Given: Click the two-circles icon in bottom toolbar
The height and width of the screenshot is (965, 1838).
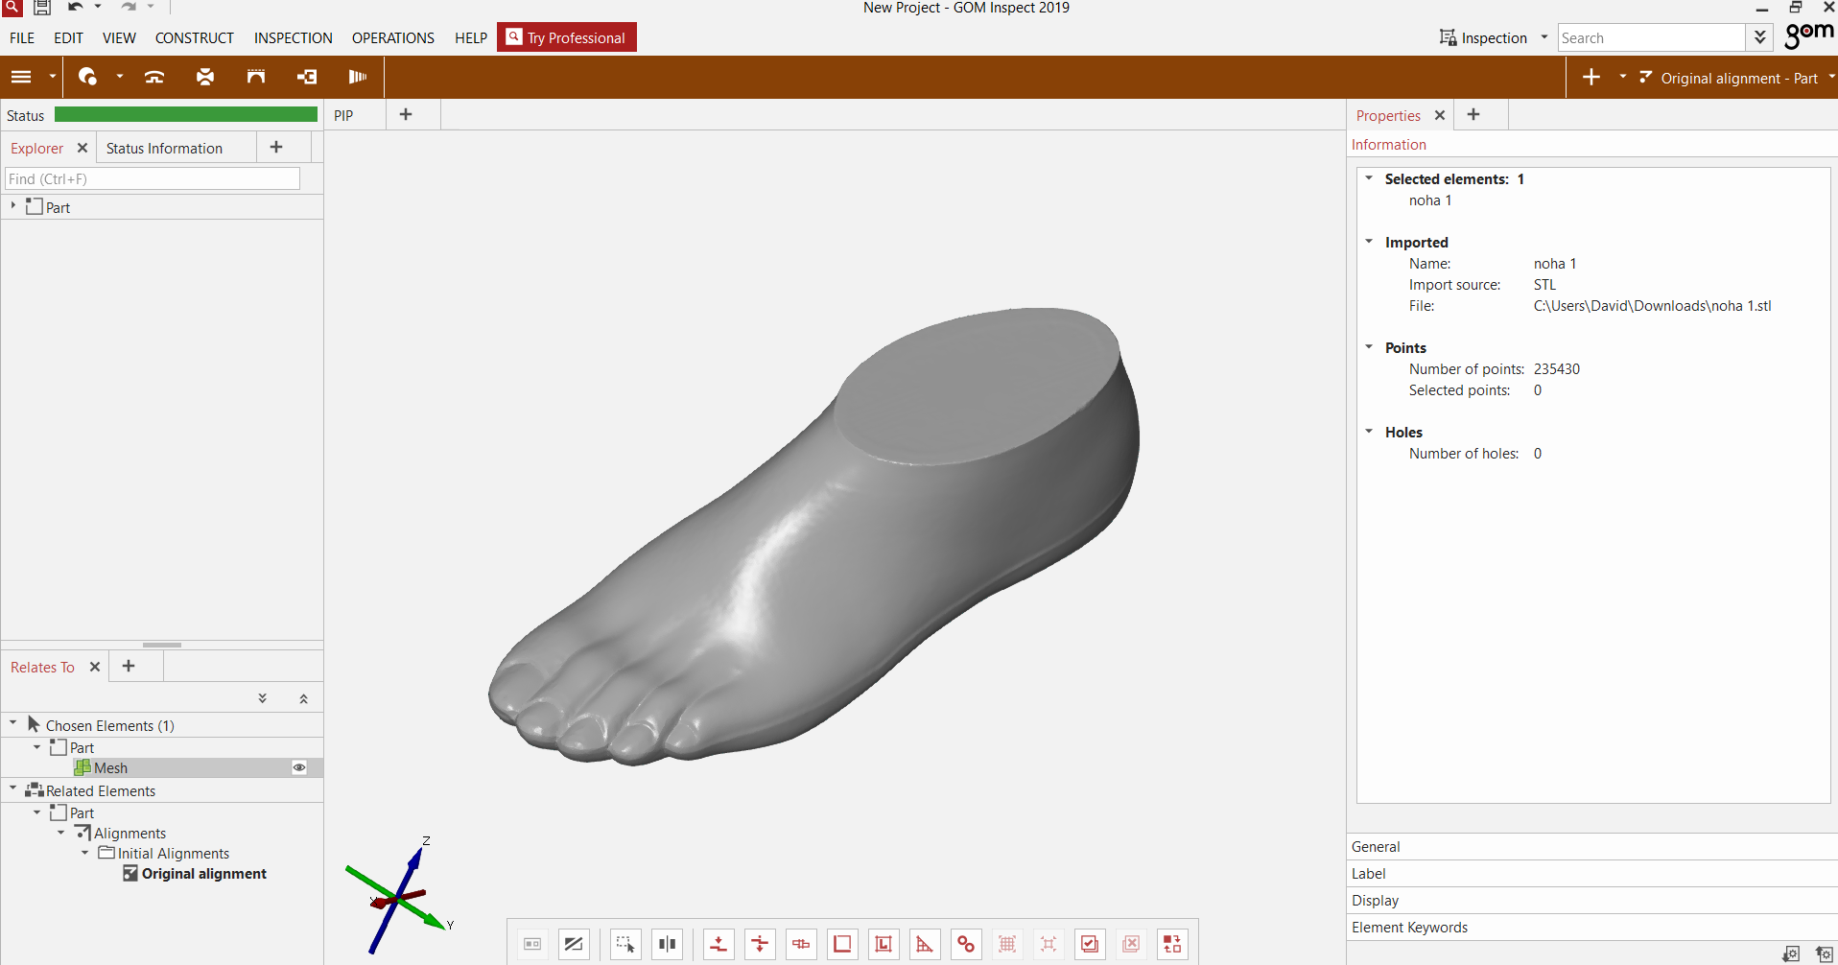Looking at the screenshot, I should (x=966, y=944).
